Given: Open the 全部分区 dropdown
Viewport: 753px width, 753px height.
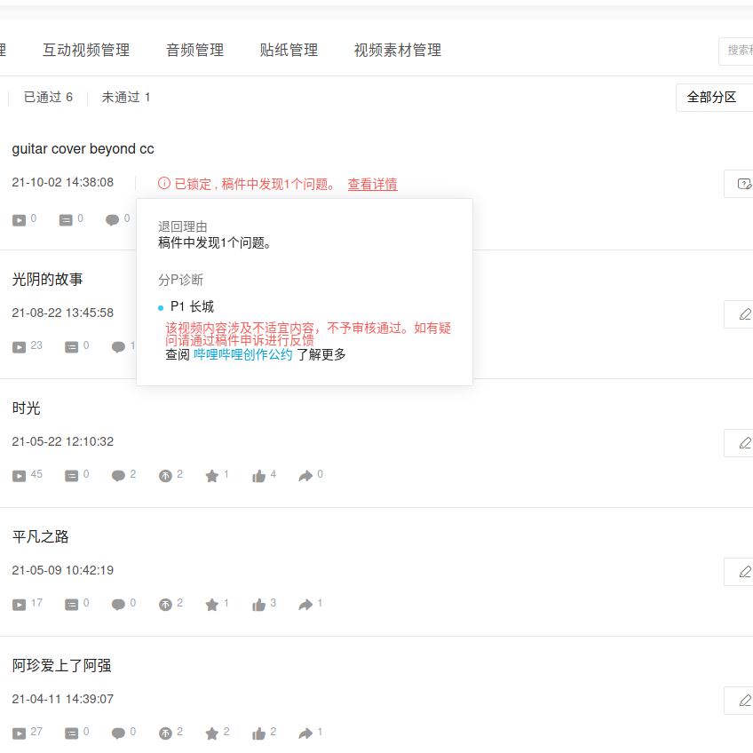Looking at the screenshot, I should pyautogui.click(x=715, y=97).
